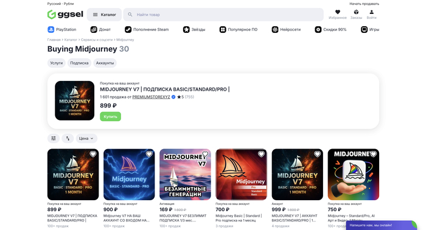426x230 pixels.
Task: Click the 700 ₽ price
Action: tap(223, 210)
